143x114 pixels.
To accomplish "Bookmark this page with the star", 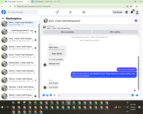I will click(131, 6).
